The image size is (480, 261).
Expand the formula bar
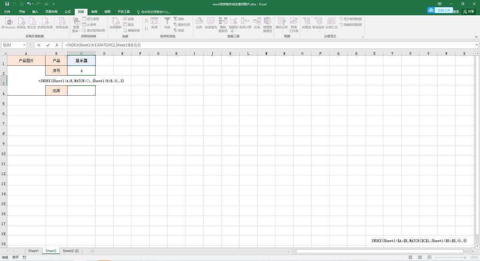476,45
